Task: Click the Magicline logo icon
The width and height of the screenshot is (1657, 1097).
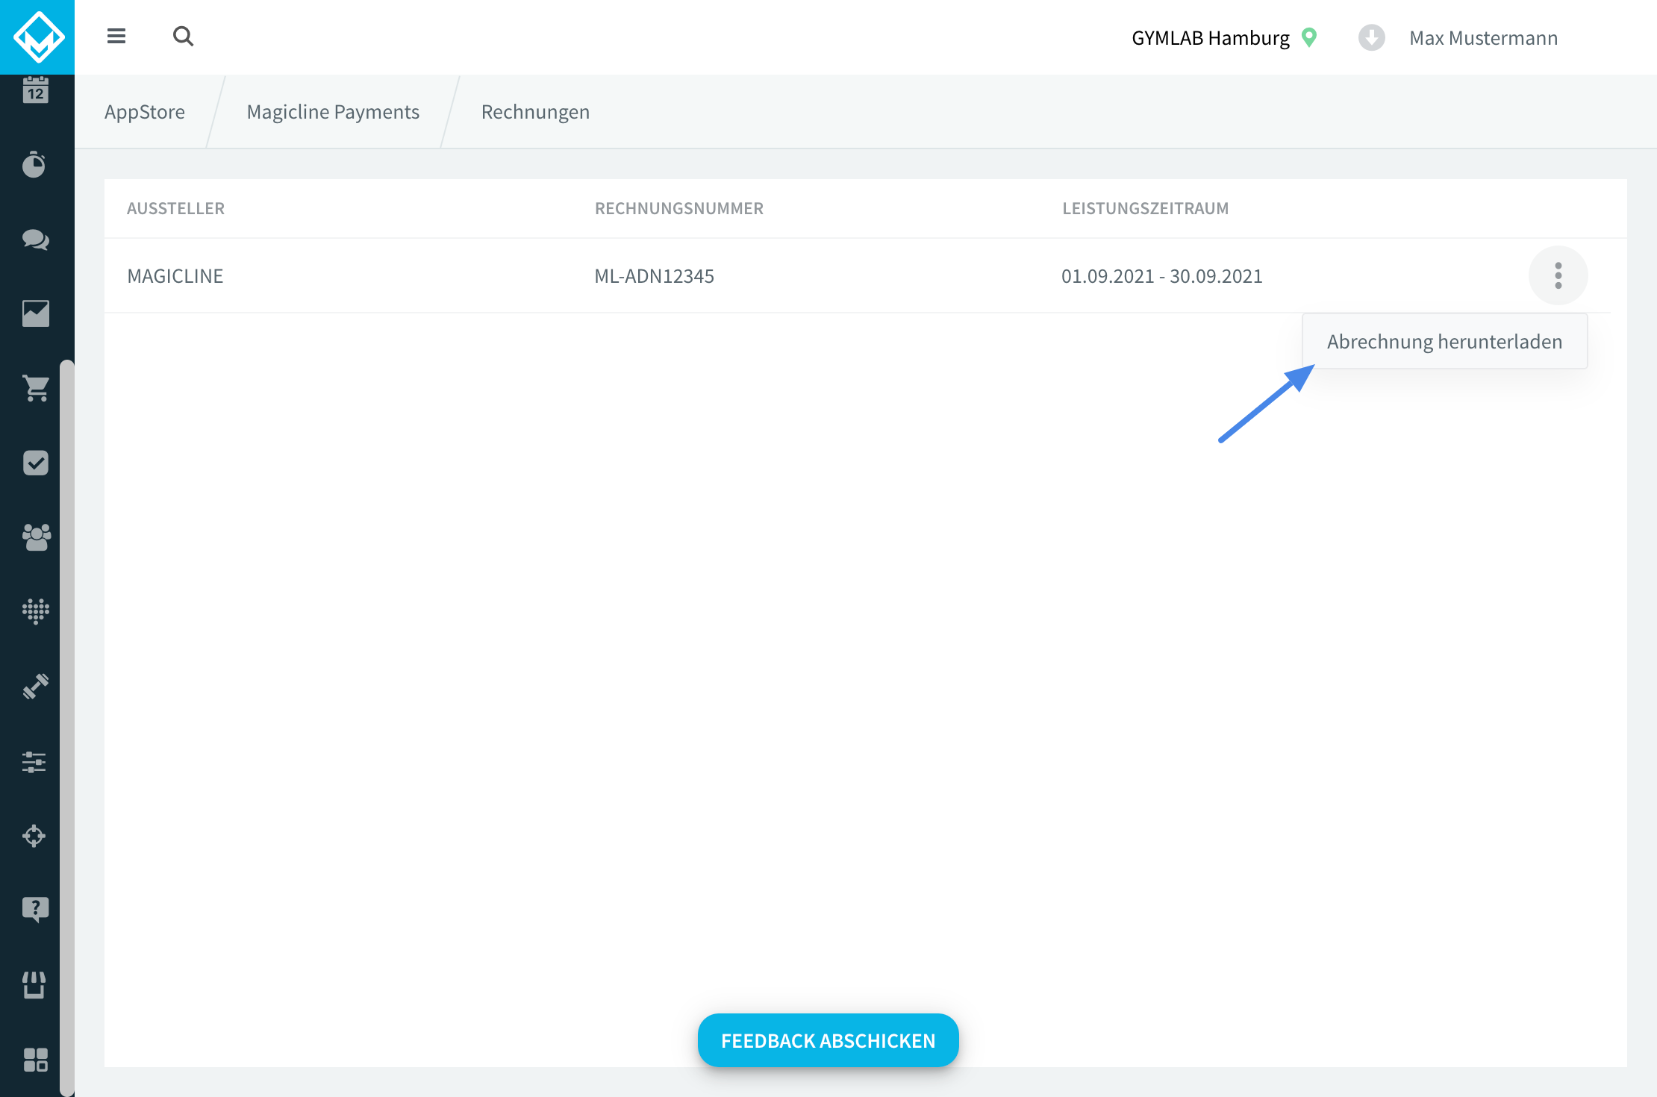Action: (37, 37)
